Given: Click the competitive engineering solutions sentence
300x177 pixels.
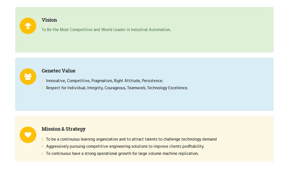Looking at the screenshot, I should pyautogui.click(x=125, y=146).
